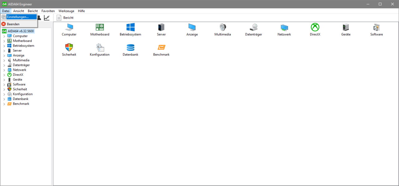
Task: Open the Favoriten menu
Action: click(x=48, y=11)
